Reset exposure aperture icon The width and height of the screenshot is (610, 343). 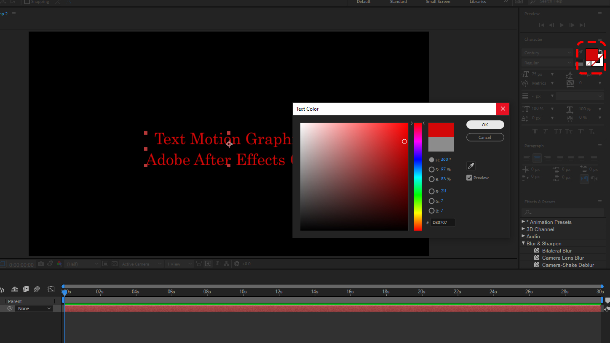point(236,264)
